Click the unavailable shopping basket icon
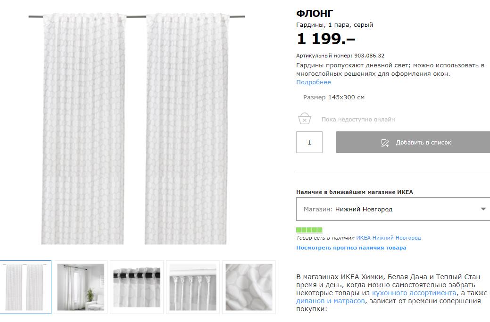 (305, 119)
